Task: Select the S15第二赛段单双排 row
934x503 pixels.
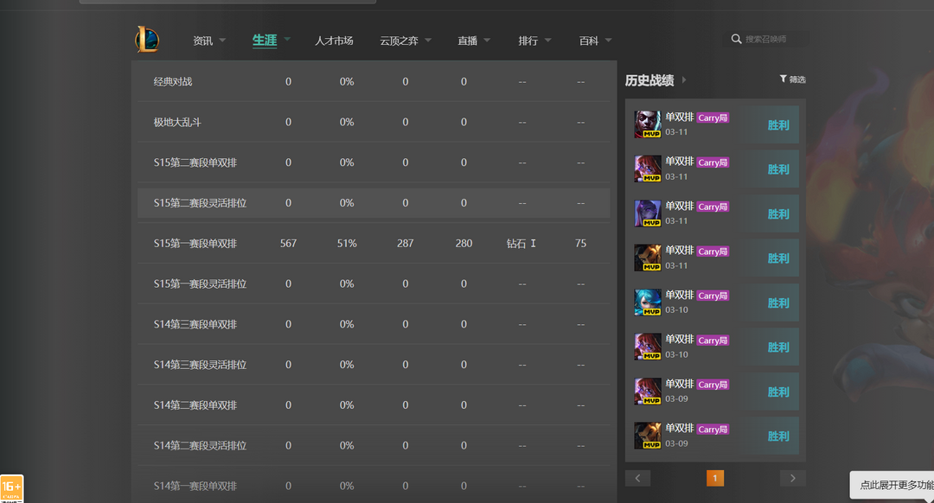Action: 374,162
